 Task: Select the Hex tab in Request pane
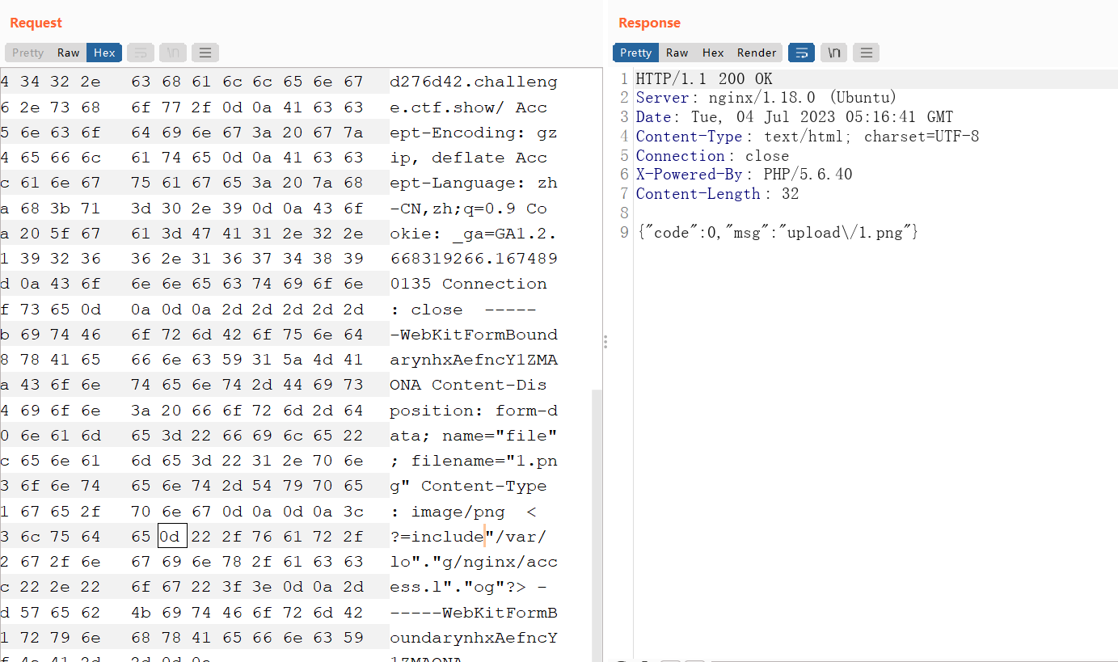coord(104,53)
